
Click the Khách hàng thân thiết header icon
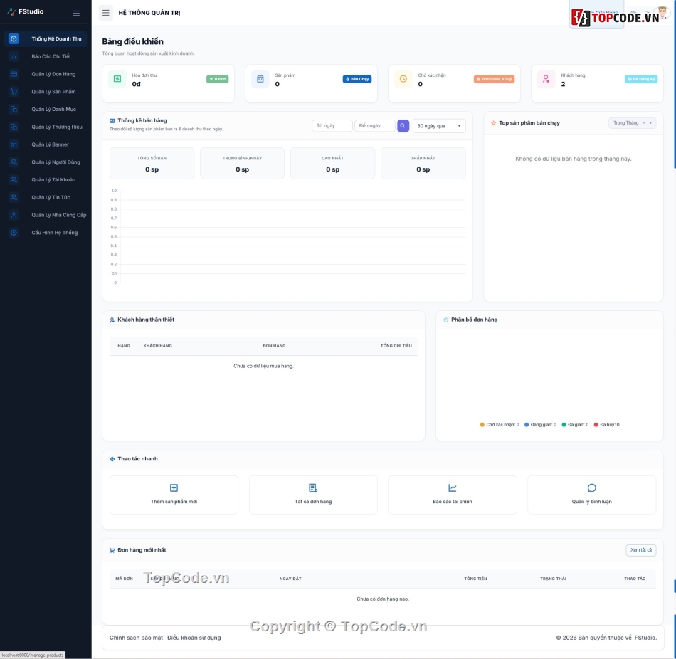pyautogui.click(x=112, y=320)
